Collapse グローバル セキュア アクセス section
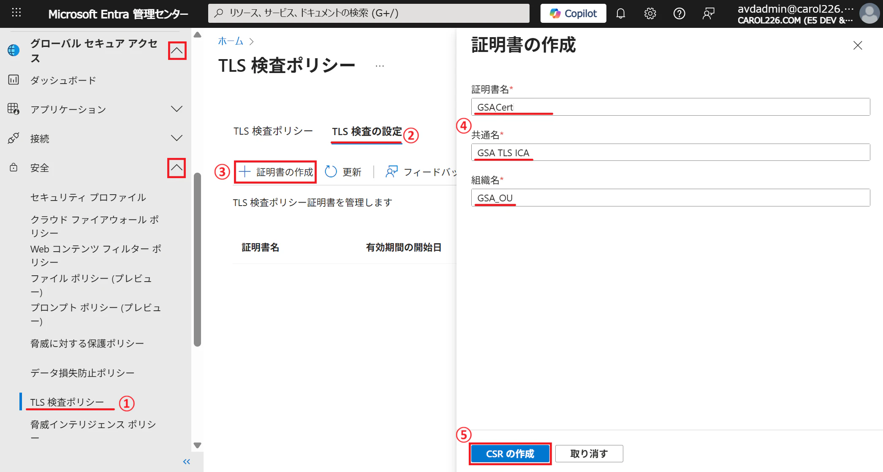This screenshot has width=883, height=472. coord(177,51)
